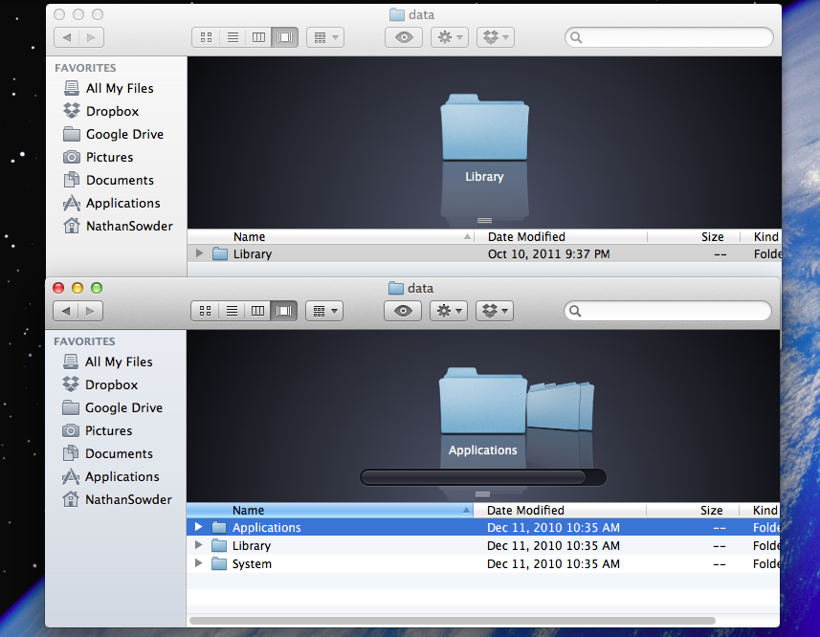Expand the Library folder in front window
820x637 pixels.
pyautogui.click(x=198, y=545)
